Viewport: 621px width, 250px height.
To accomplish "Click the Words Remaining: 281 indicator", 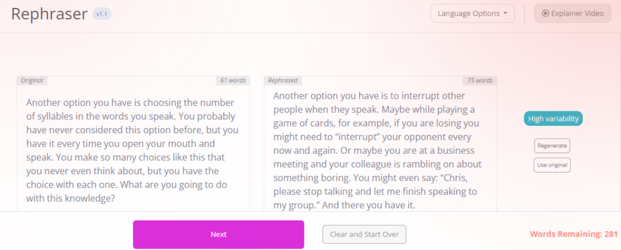I will [574, 234].
